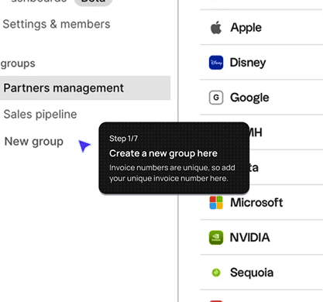This screenshot has width=323, height=302.
Task: Open the Microsoft company entry
Action: pos(261,203)
